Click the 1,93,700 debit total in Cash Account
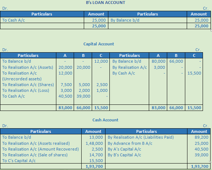Image resolution: width=212 pixels, height=170 pixels. [x=94, y=166]
